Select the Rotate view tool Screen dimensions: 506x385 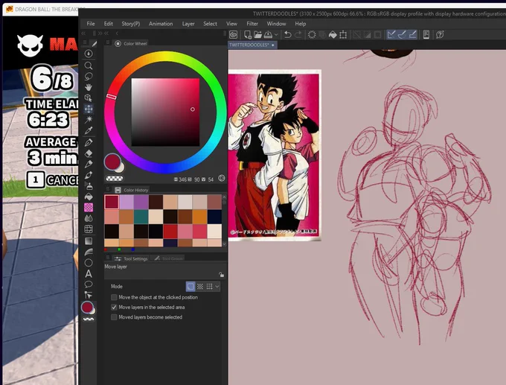click(x=89, y=77)
